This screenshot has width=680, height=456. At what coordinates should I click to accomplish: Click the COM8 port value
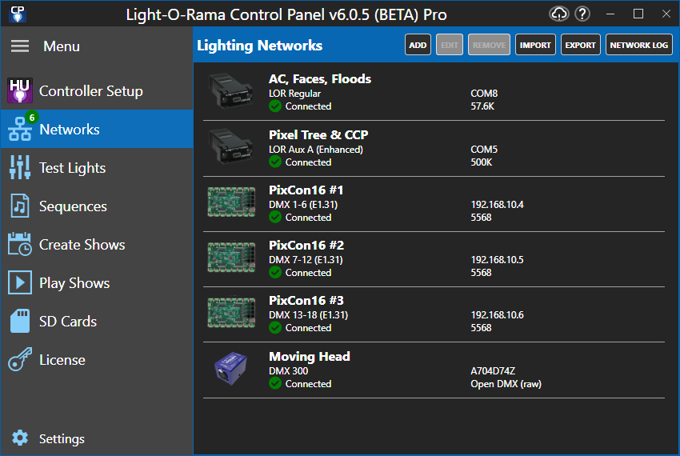pos(484,94)
